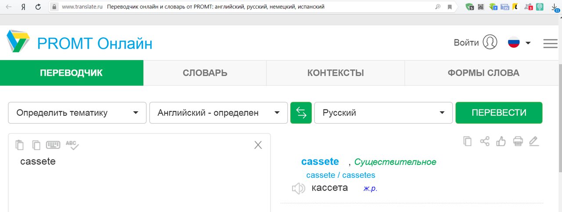Click the pencil icon to suggest translation
The width and height of the screenshot is (562, 212).
coord(534,141)
